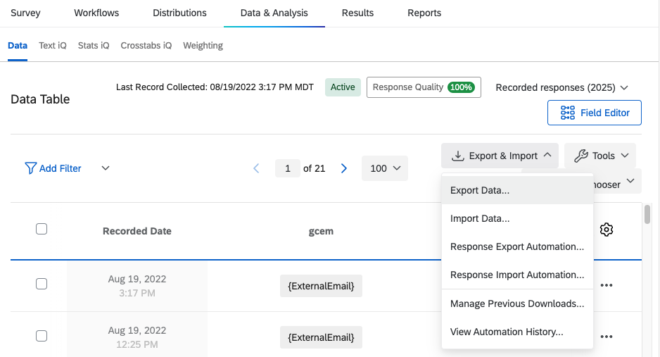The height and width of the screenshot is (357, 660).
Task: Choose Import Data... from menu
Action: pos(517,218)
